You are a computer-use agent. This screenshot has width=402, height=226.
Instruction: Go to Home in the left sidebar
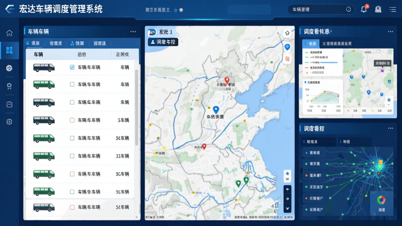tap(9, 33)
